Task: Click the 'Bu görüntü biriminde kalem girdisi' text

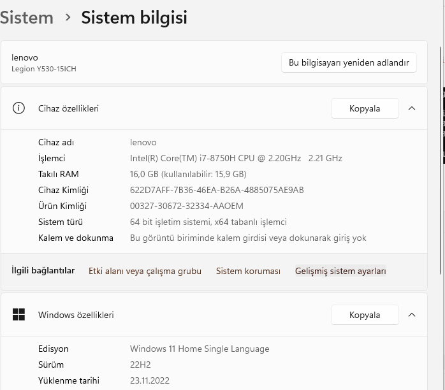Action: click(248, 238)
